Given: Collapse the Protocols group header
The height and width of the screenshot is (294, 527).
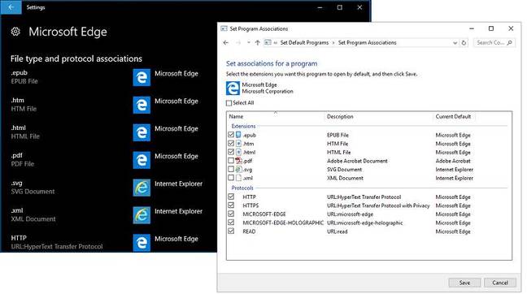Looking at the screenshot, I should point(242,188).
